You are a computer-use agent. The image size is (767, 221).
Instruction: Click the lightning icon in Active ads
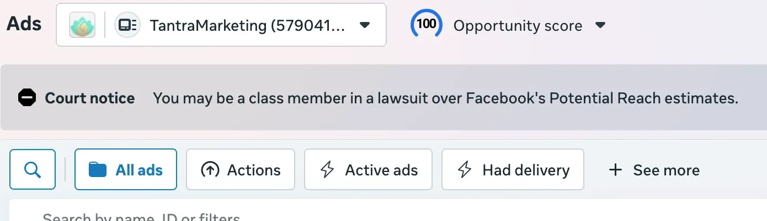point(327,170)
